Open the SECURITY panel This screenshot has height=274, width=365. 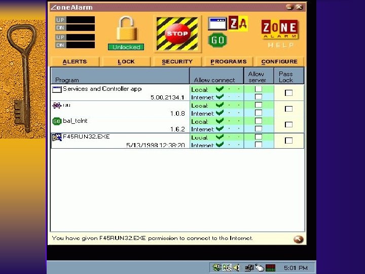click(x=177, y=62)
